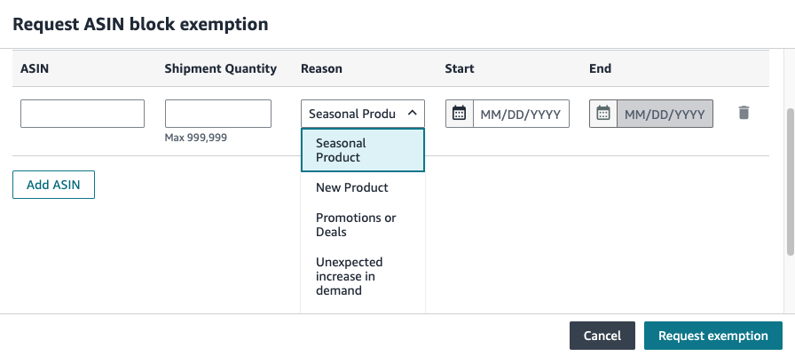Add another row with Add ASIN
This screenshot has height=356, width=795.
54,185
